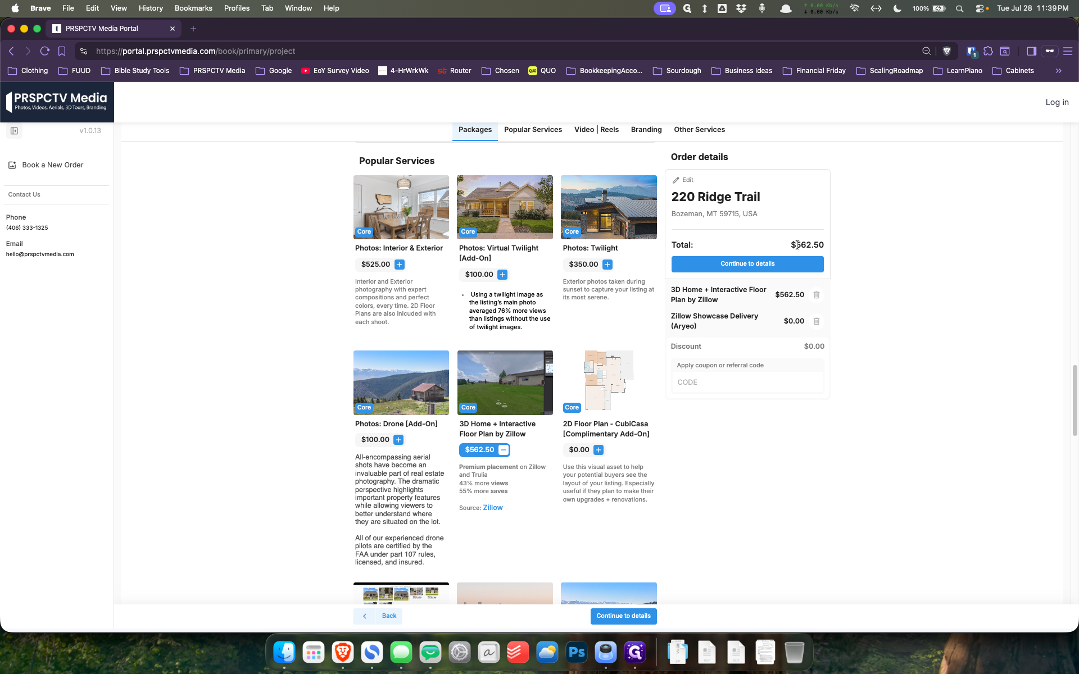The width and height of the screenshot is (1079, 674).
Task: Expand hidden bookmarks with double chevron
Action: 1058,71
